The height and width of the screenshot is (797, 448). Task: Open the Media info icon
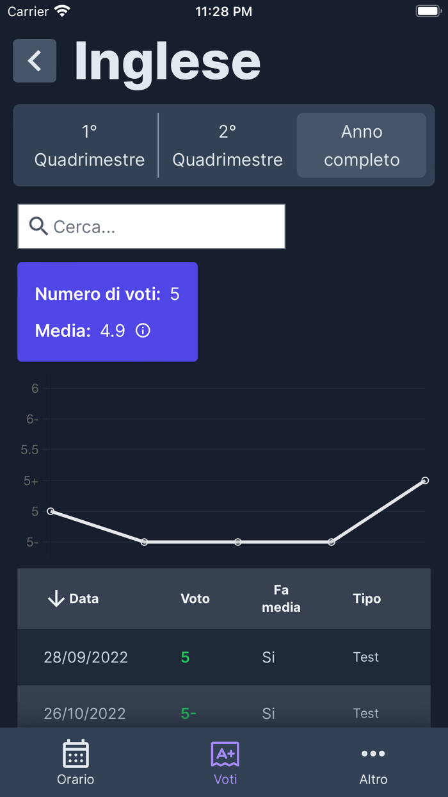tap(143, 331)
